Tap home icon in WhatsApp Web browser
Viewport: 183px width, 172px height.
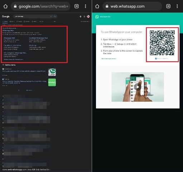pos(97,6)
